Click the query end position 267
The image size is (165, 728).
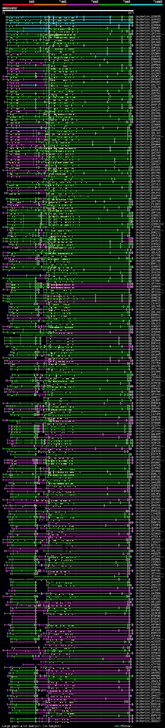[130, 13]
